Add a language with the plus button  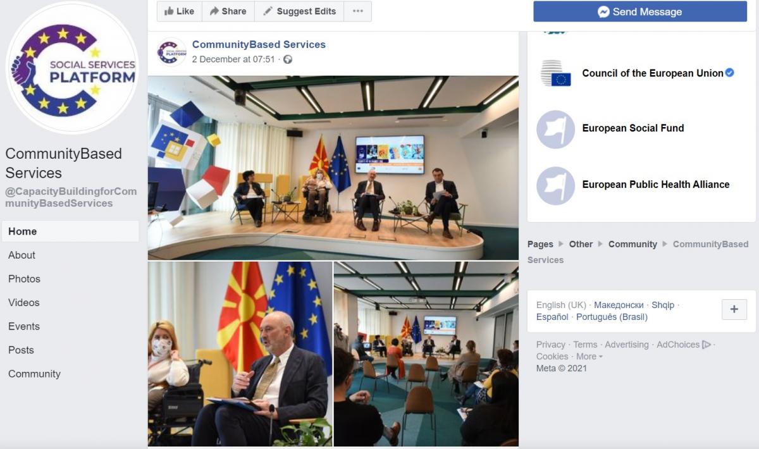pyautogui.click(x=734, y=309)
